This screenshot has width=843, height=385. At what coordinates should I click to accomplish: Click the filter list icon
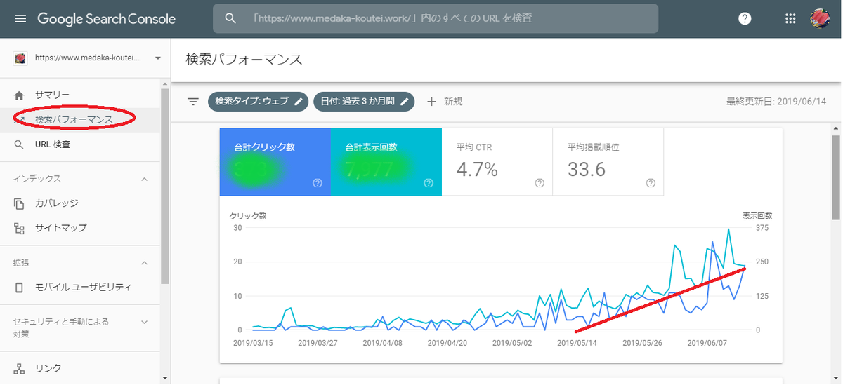193,102
